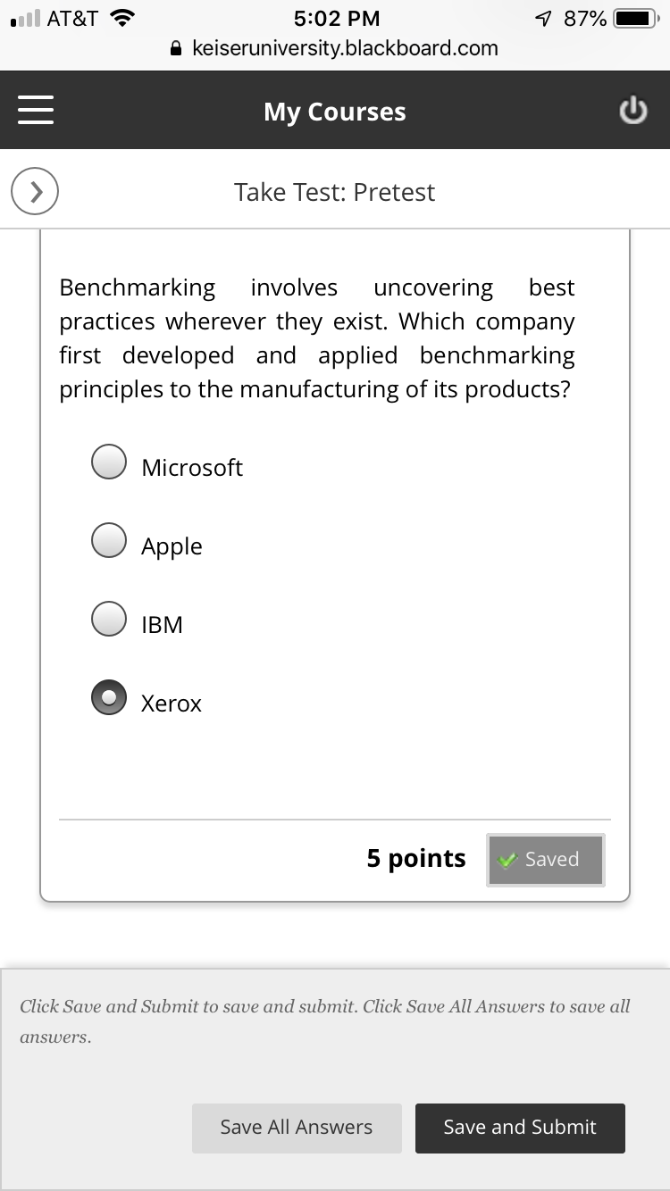Click the Saved status button
The image size is (670, 1191).
point(545,860)
